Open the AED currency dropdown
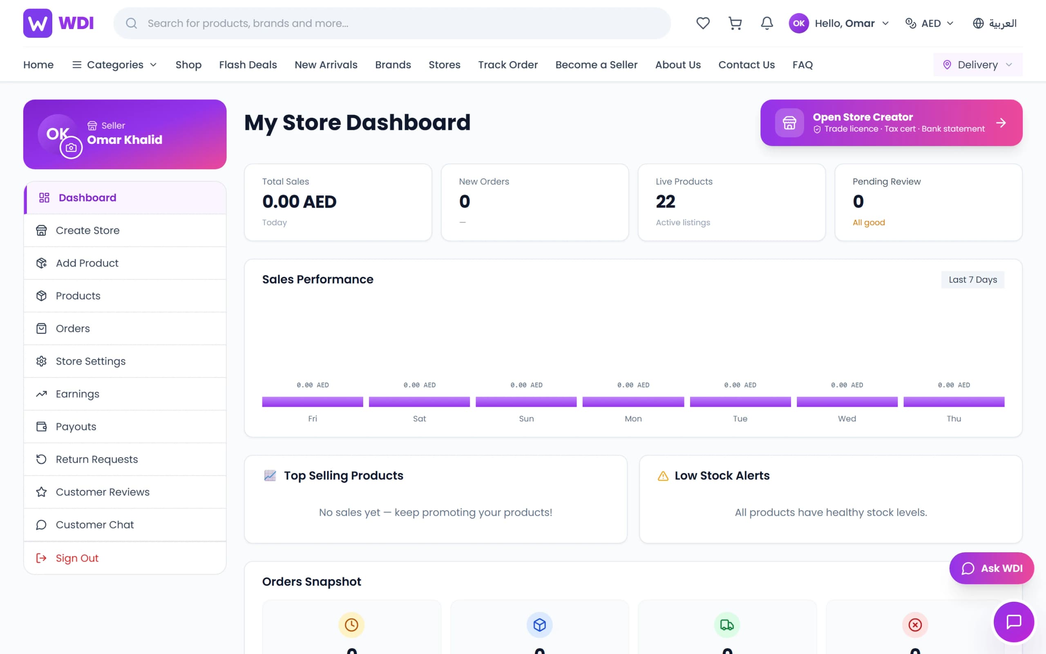This screenshot has width=1046, height=654. (929, 23)
